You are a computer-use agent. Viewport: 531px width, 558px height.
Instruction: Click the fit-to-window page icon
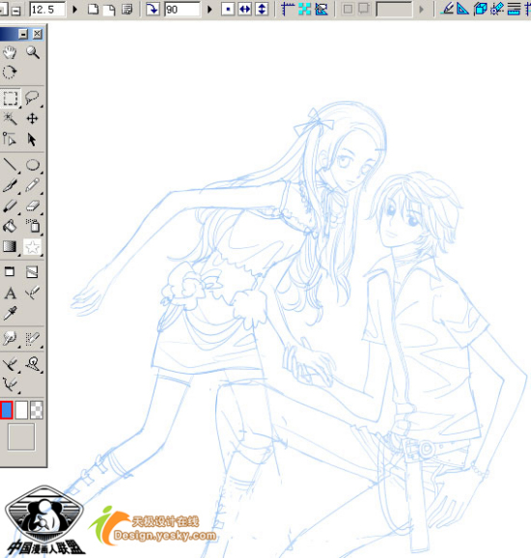click(x=94, y=10)
